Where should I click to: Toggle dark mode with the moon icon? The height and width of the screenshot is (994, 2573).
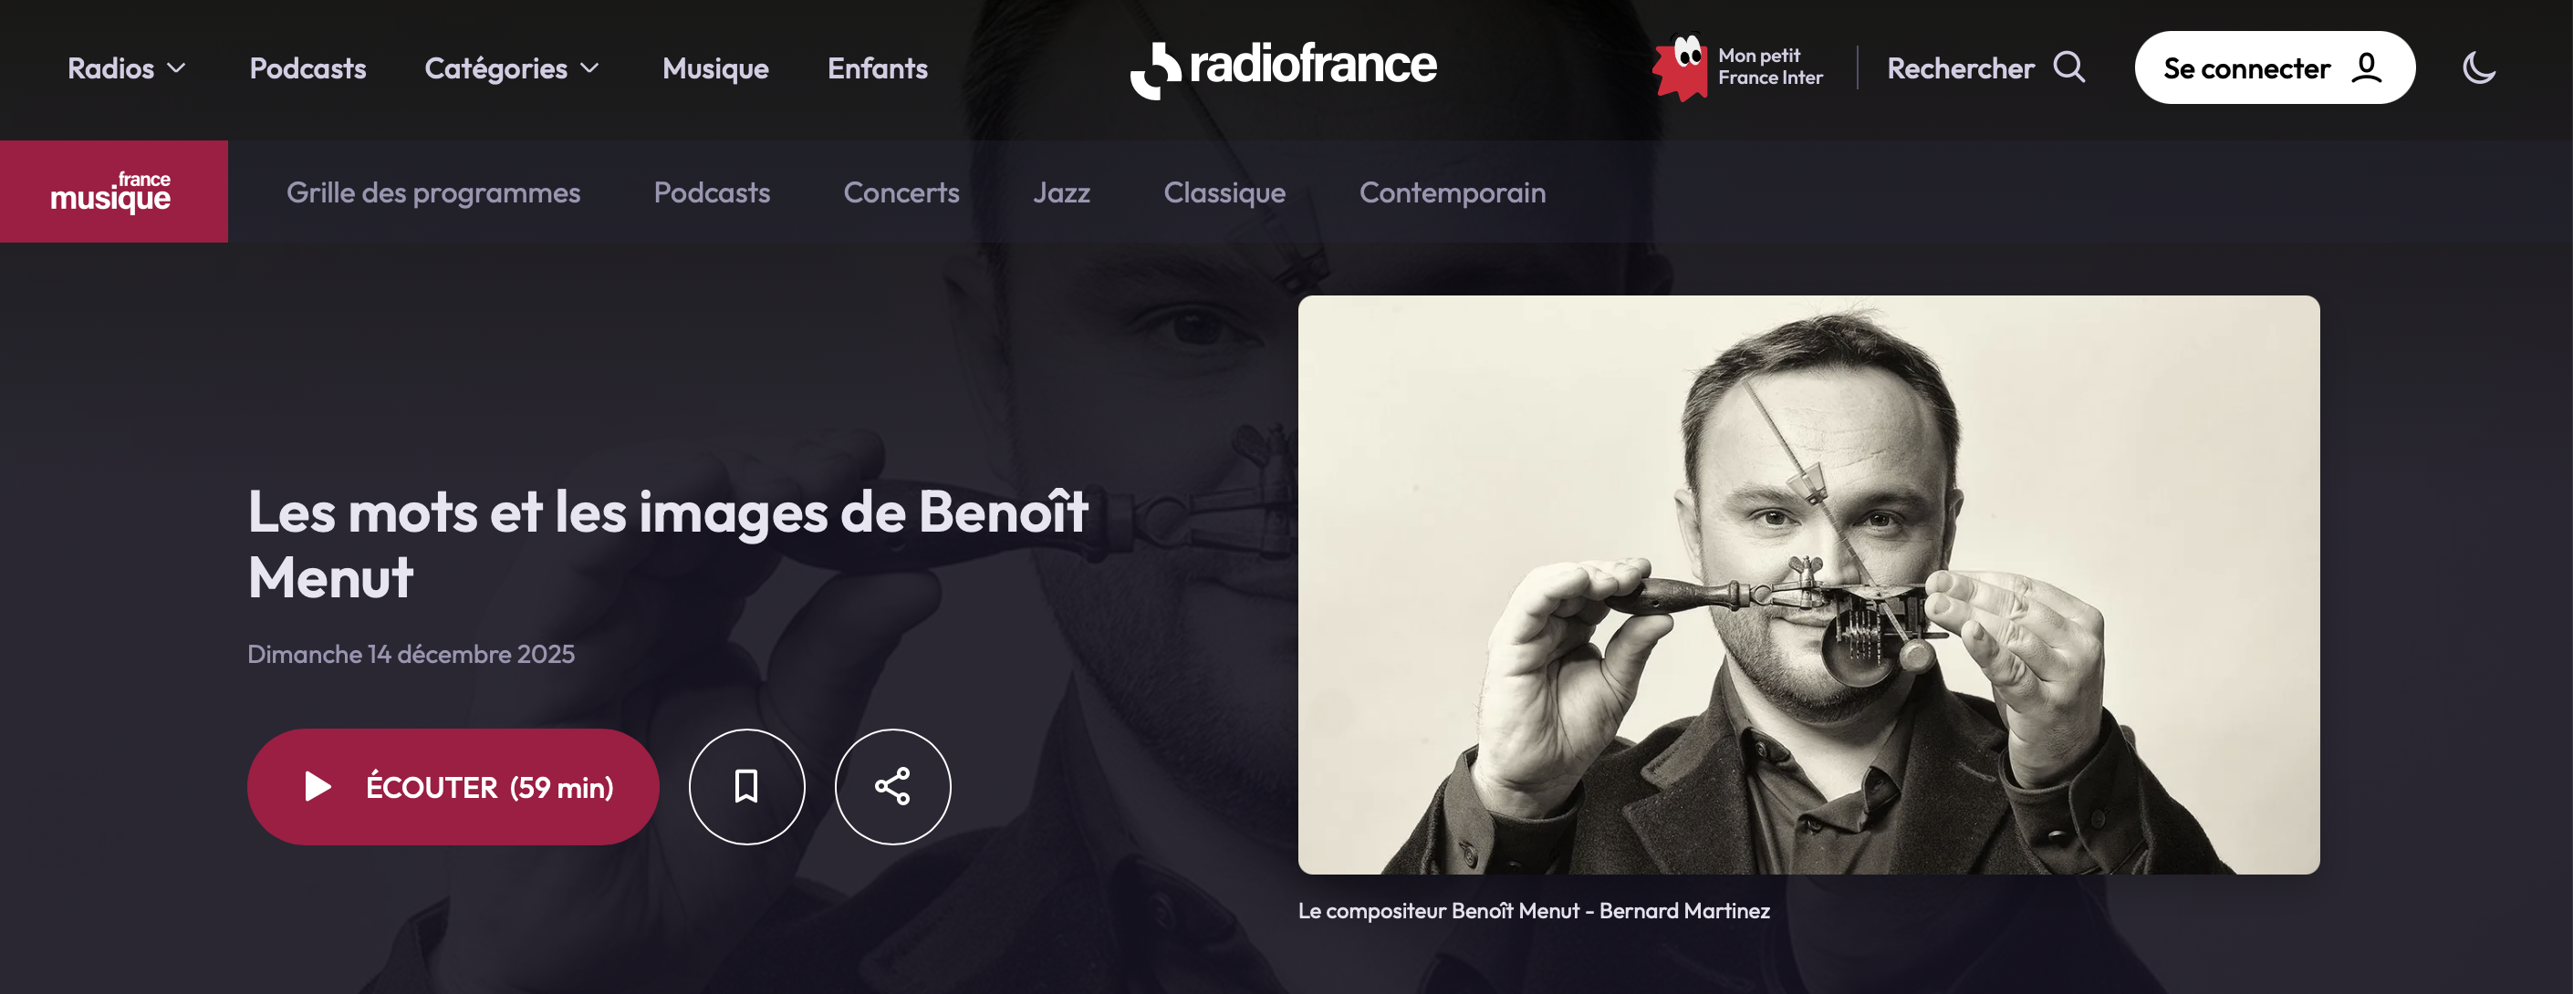click(2478, 67)
